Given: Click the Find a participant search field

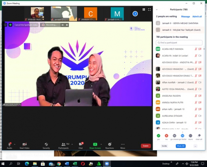Looking at the screenshot, I should [x=179, y=43].
